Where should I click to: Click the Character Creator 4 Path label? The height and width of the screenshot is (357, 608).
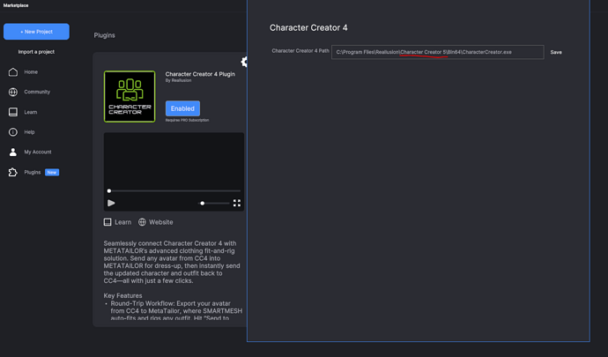[x=300, y=51]
